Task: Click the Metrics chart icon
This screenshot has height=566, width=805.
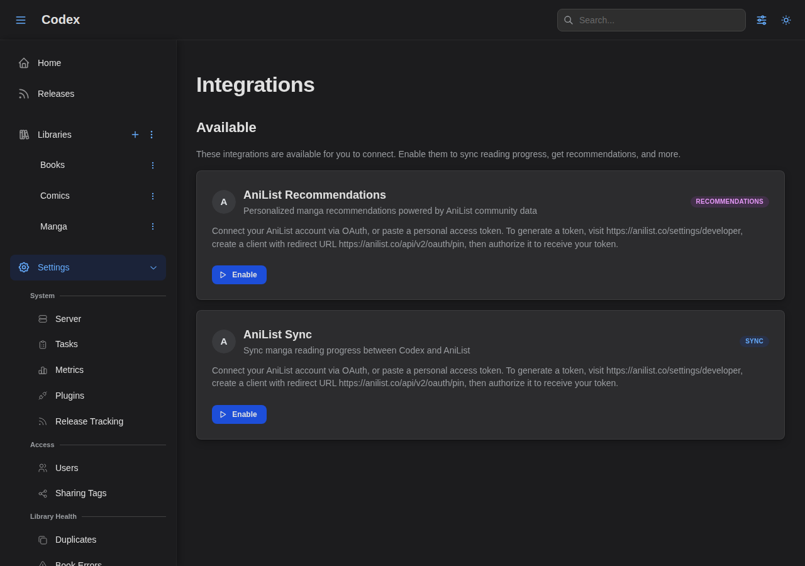Action: pyautogui.click(x=43, y=370)
